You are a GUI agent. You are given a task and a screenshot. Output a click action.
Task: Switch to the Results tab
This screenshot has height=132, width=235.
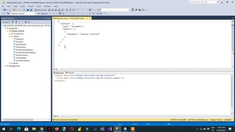[x=69, y=73]
